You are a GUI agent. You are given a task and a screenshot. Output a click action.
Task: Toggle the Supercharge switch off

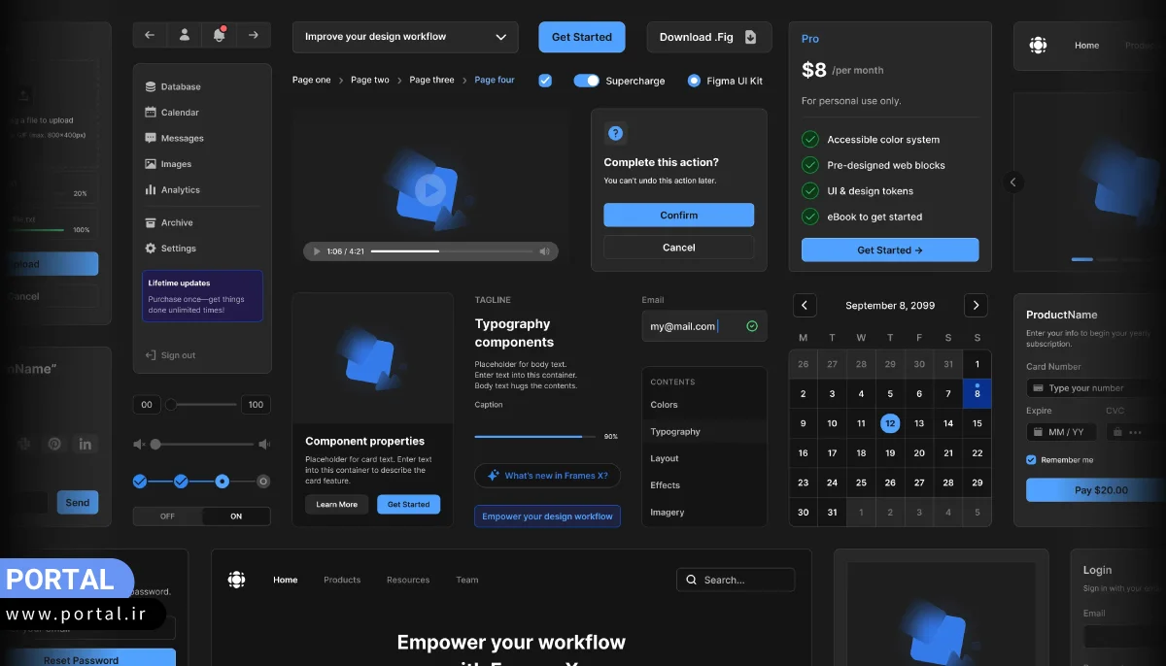[x=587, y=81]
